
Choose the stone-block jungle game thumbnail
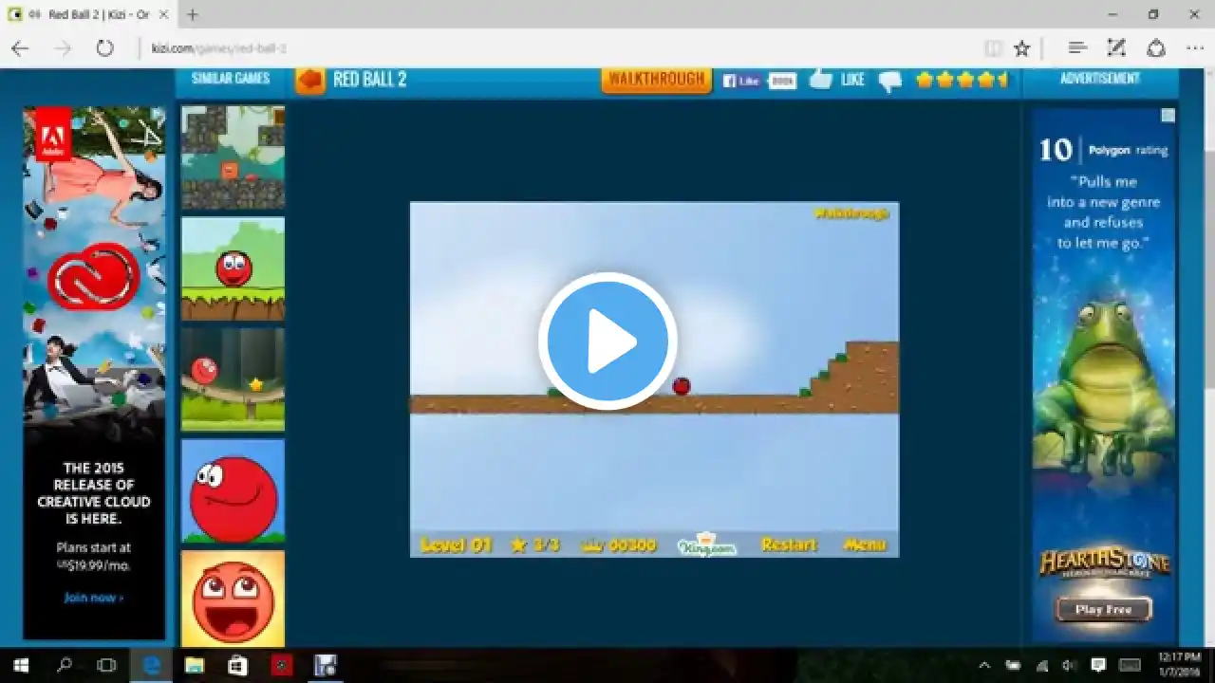click(x=233, y=157)
